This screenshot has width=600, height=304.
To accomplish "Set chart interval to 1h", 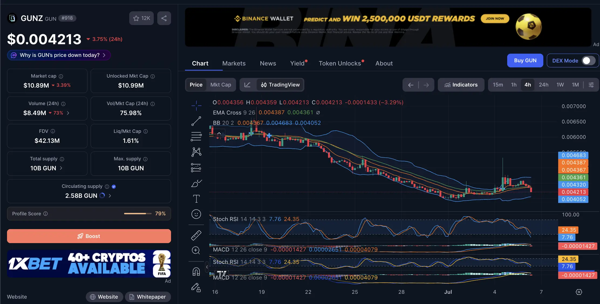I will click(514, 85).
